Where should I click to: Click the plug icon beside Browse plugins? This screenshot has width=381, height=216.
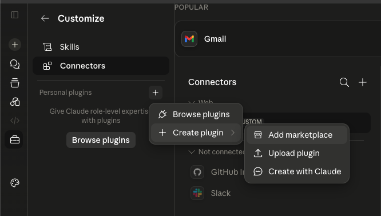(x=162, y=114)
